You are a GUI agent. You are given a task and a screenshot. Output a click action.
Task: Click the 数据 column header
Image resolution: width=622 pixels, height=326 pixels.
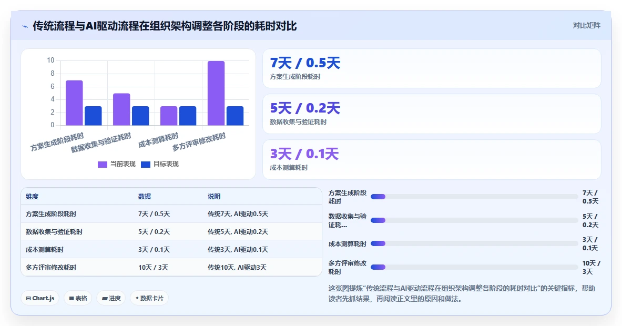145,196
